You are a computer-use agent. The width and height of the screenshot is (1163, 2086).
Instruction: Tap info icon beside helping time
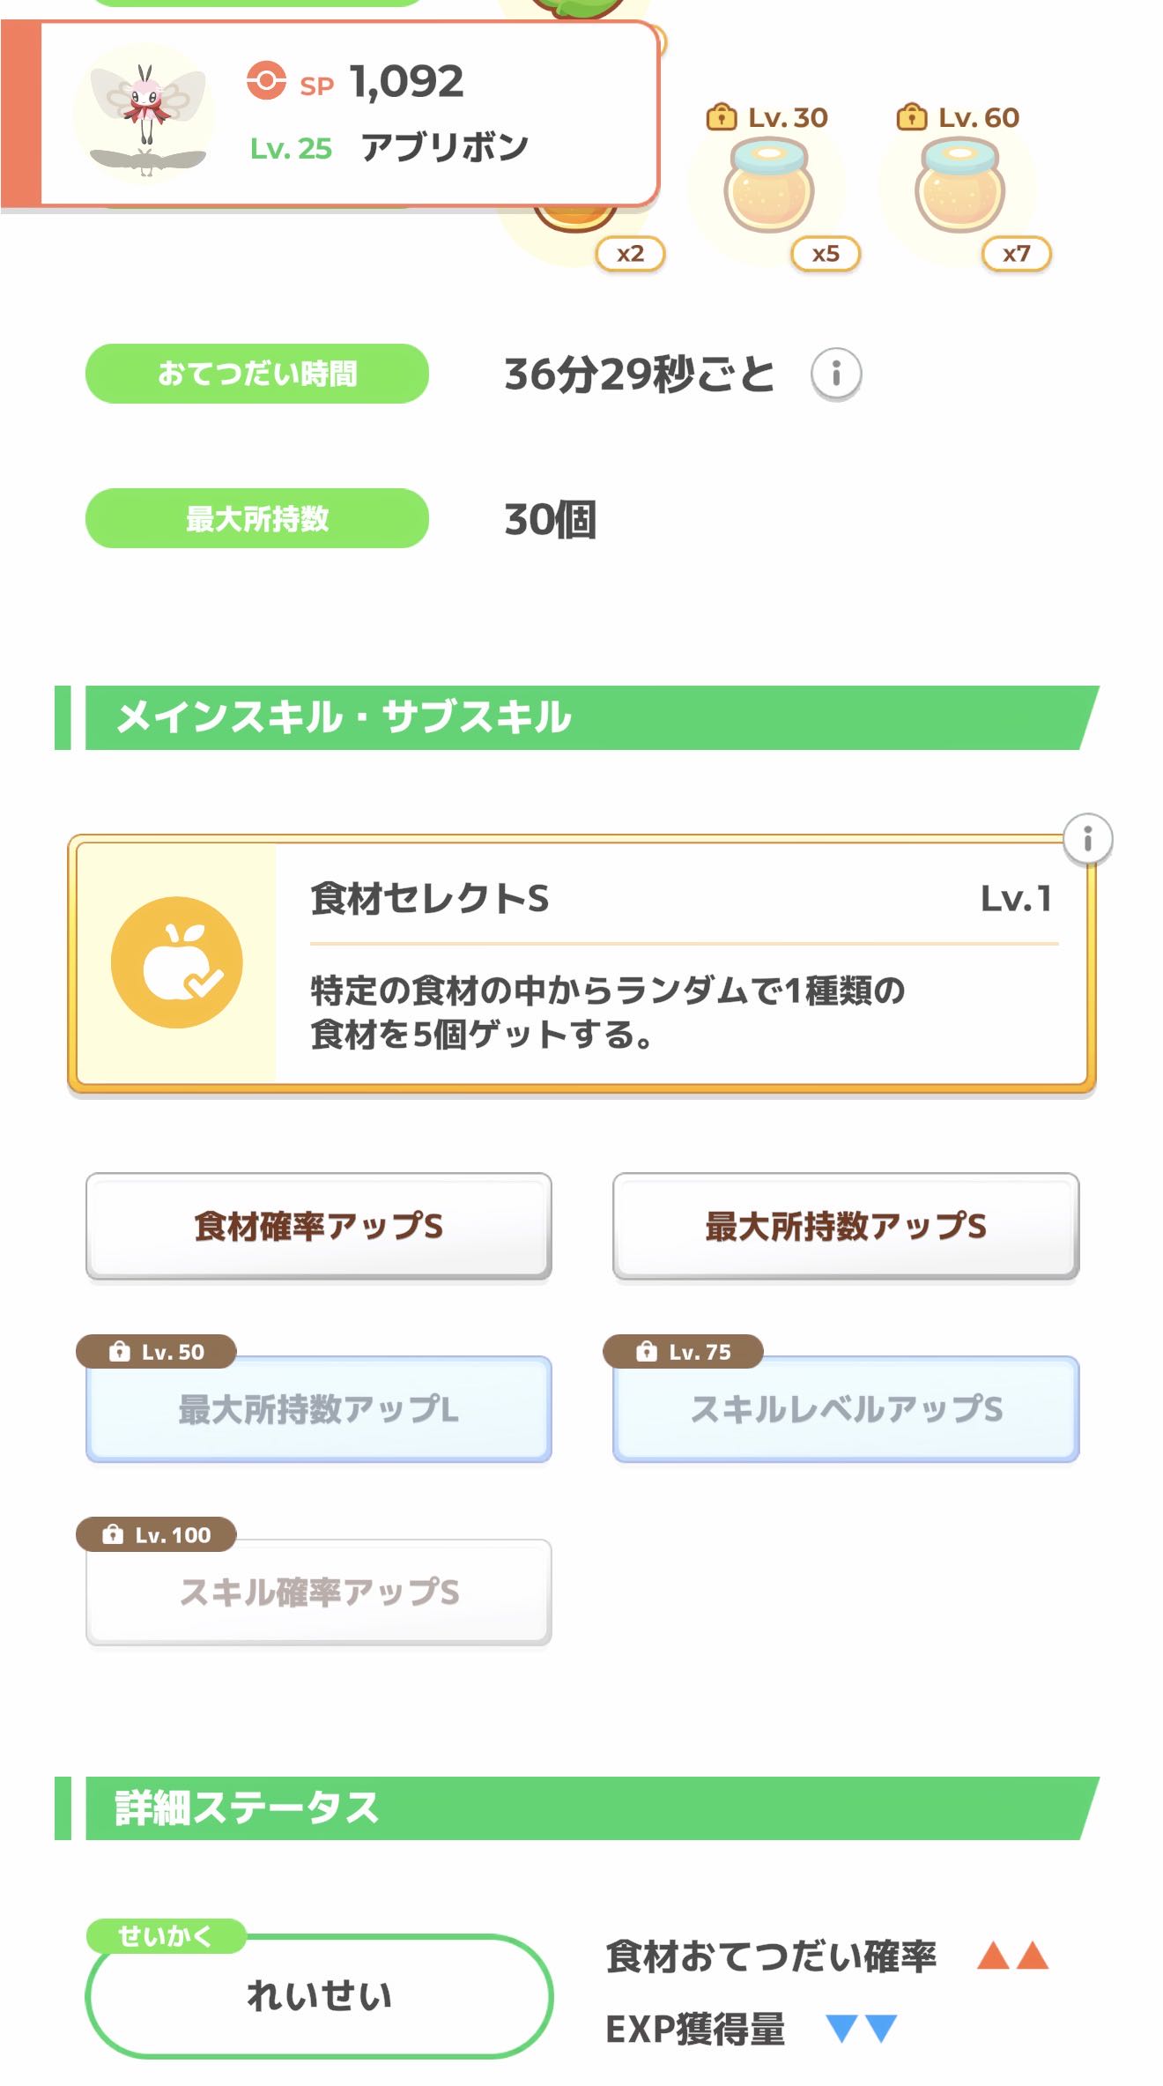(x=835, y=375)
